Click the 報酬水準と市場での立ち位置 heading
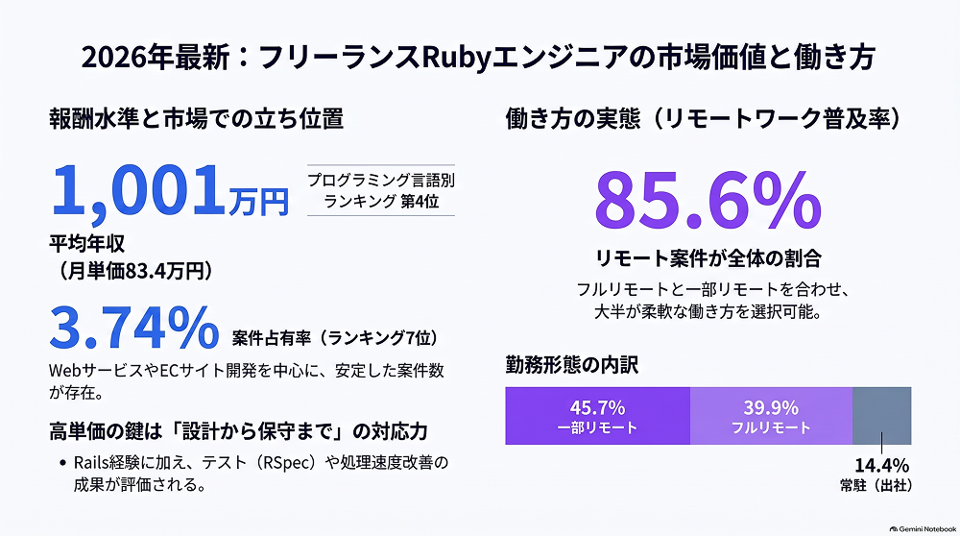 (197, 119)
